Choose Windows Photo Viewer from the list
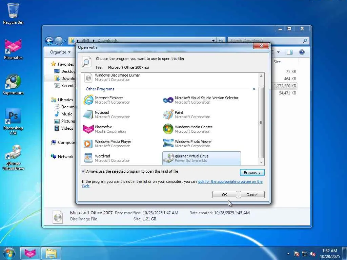 click(x=187, y=144)
